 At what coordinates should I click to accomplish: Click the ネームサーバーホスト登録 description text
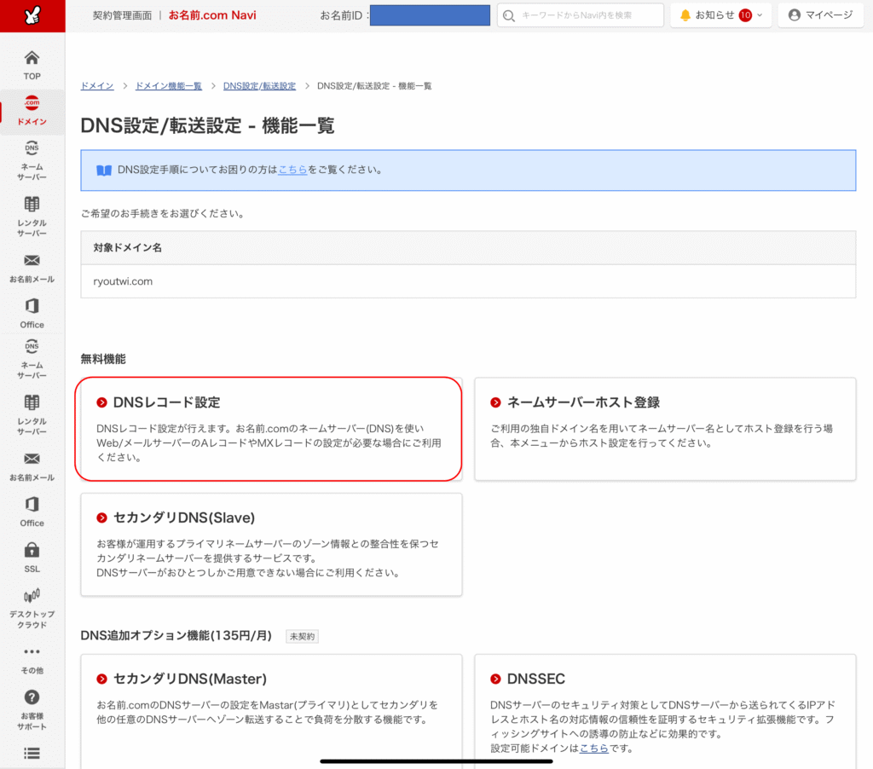pos(662,436)
